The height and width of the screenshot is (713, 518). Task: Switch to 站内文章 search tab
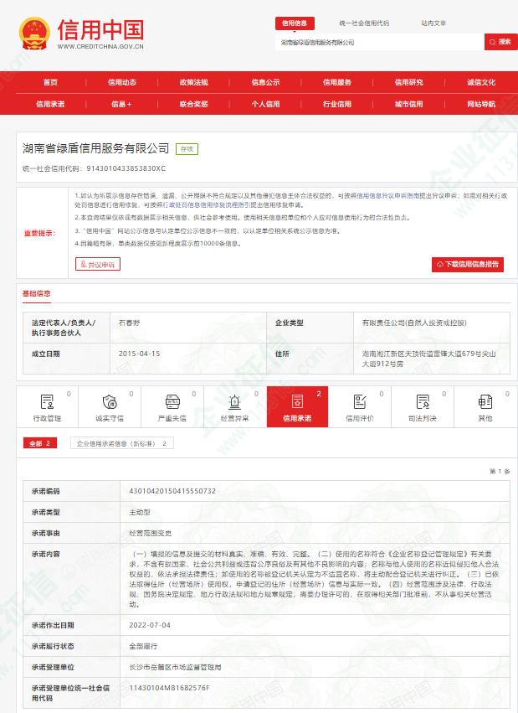pos(433,23)
